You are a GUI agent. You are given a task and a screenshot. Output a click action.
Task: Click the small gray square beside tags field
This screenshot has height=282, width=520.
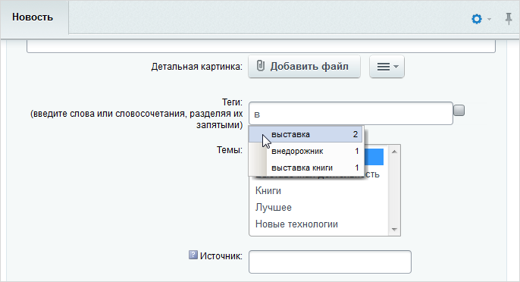(x=459, y=110)
